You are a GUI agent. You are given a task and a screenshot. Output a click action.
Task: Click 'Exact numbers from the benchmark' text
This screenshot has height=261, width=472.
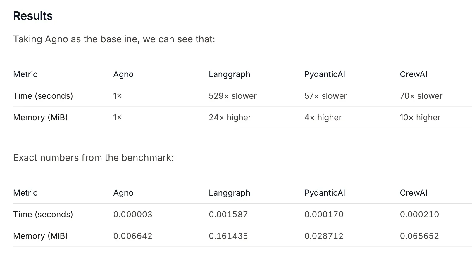coord(93,158)
